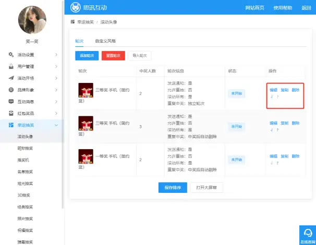
Task: Open 炫光抽奖 in the sidebar
Action: click(25, 183)
